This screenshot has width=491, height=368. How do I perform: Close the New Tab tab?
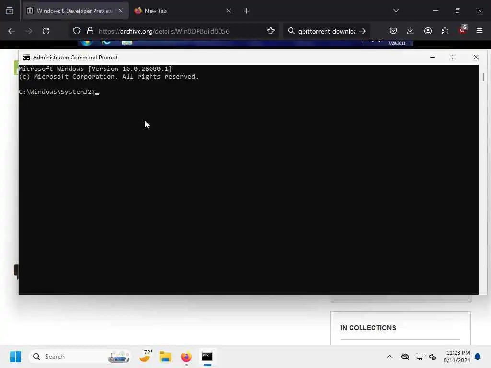click(x=229, y=11)
